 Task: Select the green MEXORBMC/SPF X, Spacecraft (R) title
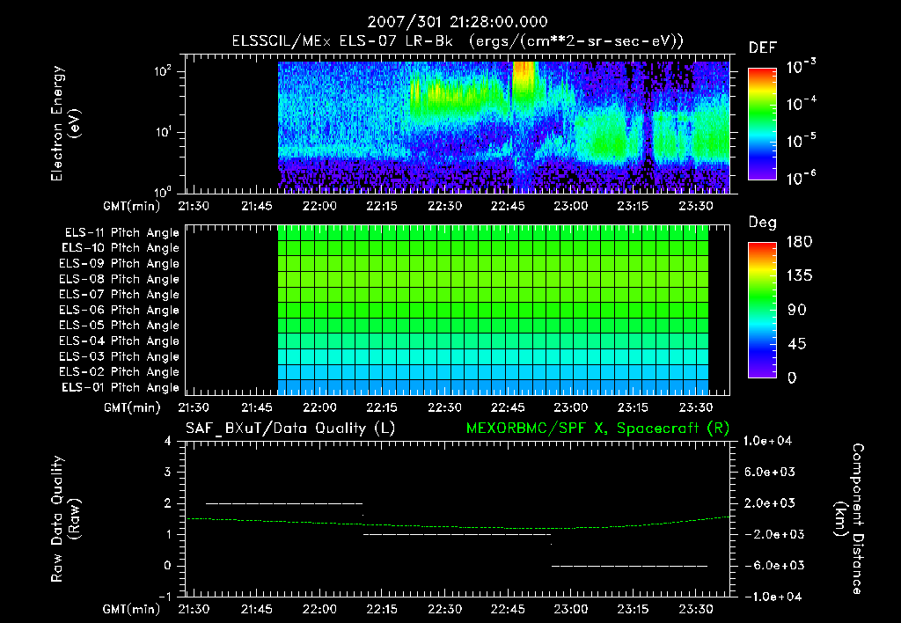(597, 429)
